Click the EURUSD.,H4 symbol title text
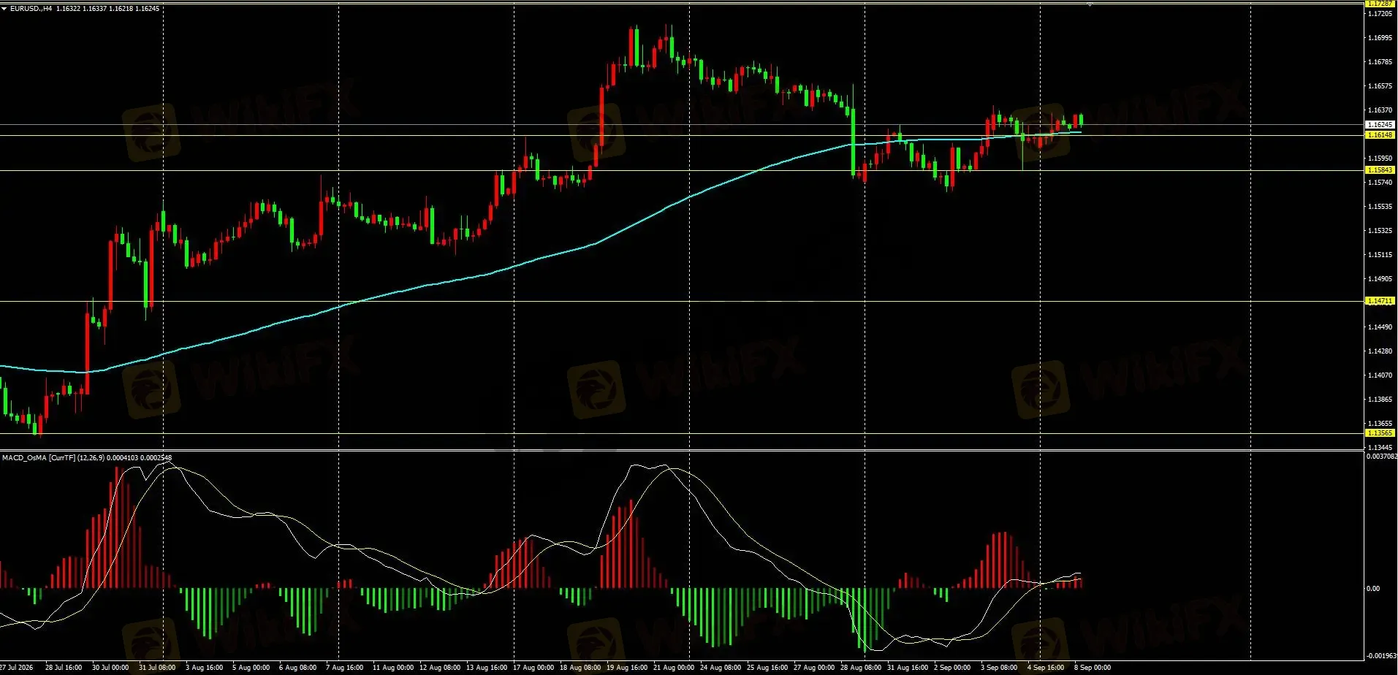 point(31,9)
